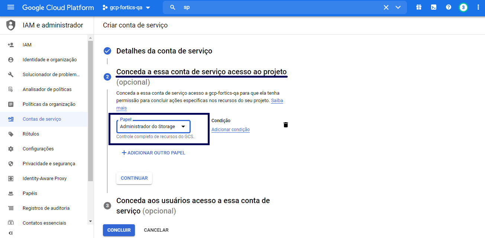Click the 'IAM e administrador' header text

click(53, 25)
